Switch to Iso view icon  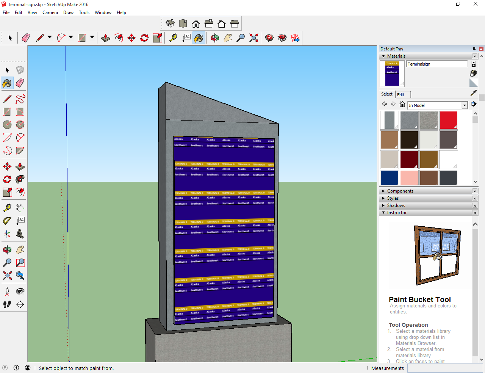coord(170,24)
